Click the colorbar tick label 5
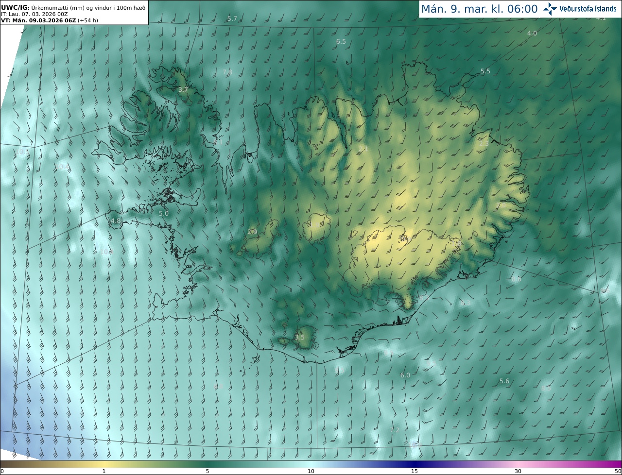Image resolution: width=622 pixels, height=475 pixels. tap(207, 471)
